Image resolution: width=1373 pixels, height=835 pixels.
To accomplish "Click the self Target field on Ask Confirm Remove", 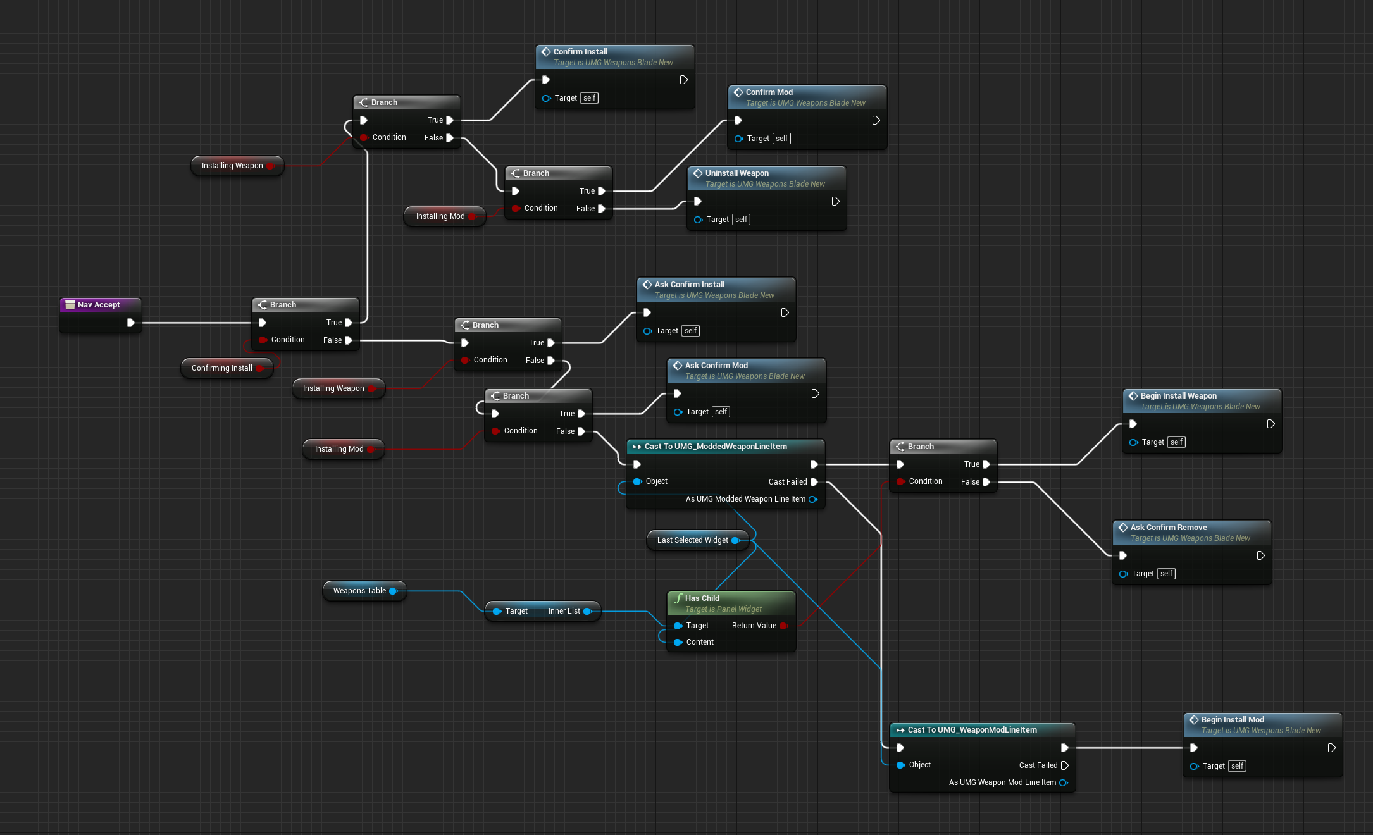I will [1166, 574].
